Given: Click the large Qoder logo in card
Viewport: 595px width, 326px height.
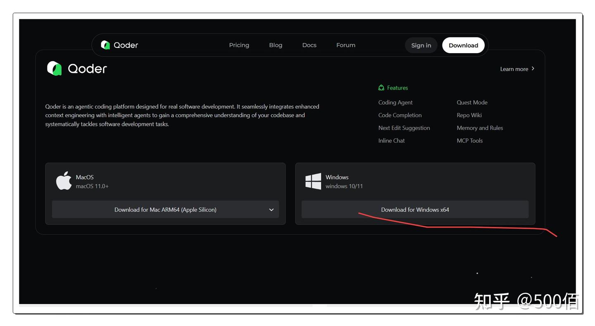Looking at the screenshot, I should click(54, 69).
